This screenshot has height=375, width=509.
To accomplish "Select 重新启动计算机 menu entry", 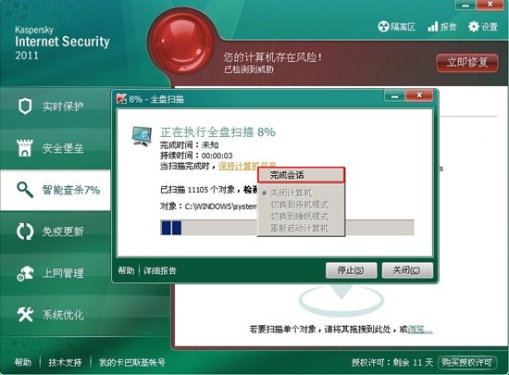I will click(300, 229).
